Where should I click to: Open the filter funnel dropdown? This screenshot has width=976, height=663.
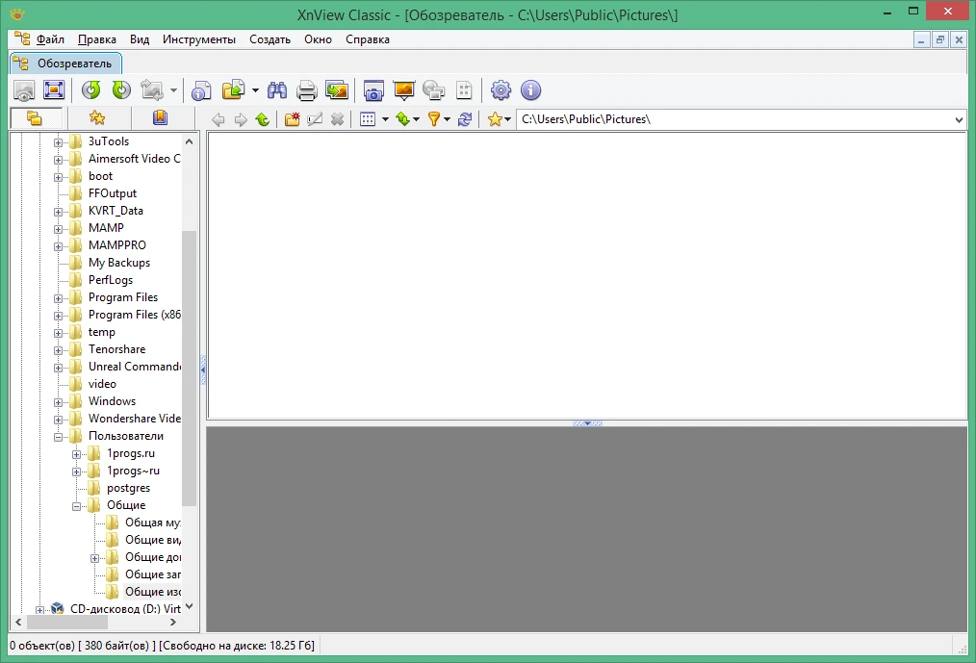[x=439, y=119]
